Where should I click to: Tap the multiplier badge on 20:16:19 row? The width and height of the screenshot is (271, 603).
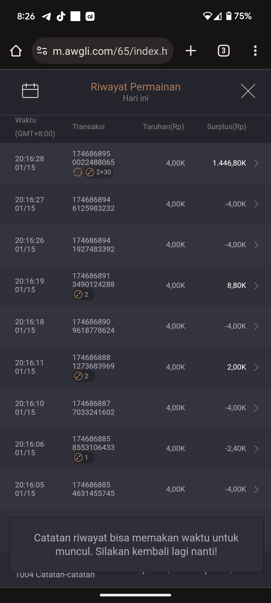[x=83, y=294]
